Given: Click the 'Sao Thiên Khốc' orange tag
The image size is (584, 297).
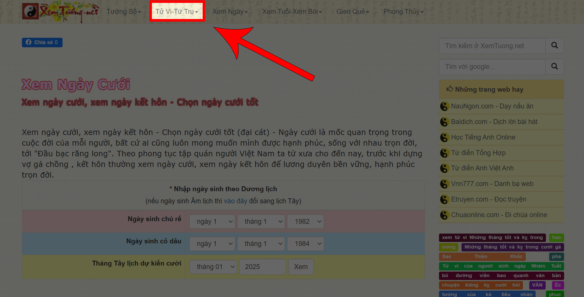Looking at the screenshot, I should pyautogui.click(x=482, y=257).
